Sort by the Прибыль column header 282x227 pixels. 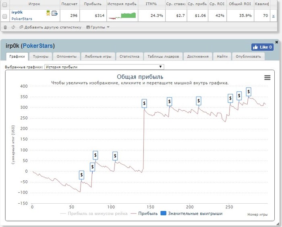coord(93,4)
